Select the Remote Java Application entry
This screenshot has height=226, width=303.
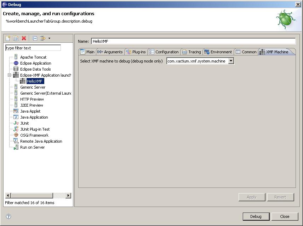tap(41, 141)
